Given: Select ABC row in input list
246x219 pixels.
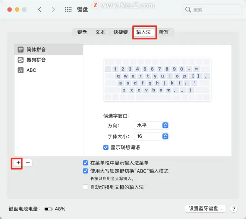Looking at the screenshot, I should coord(48,70).
